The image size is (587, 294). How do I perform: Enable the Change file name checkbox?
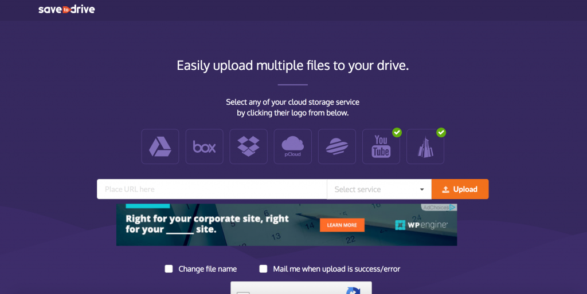click(x=169, y=269)
